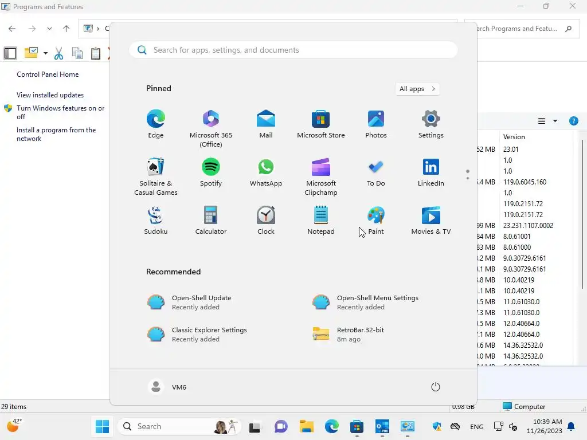Viewport: 587px width, 440px height.
Task: Open Turn Windows features on or off
Action: pos(60,112)
